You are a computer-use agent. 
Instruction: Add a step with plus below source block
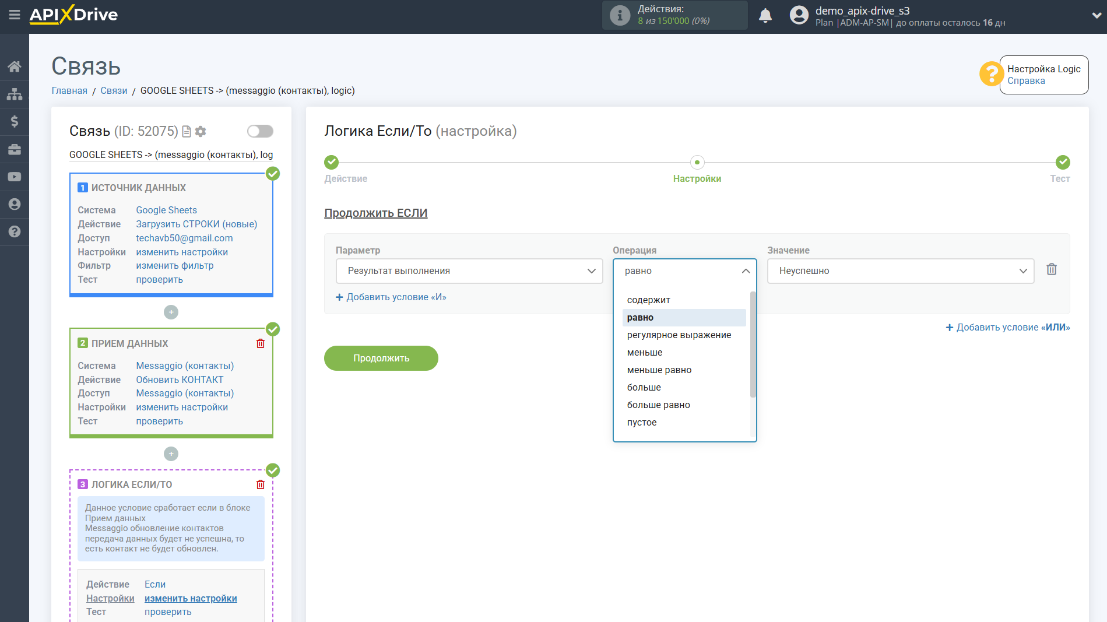(171, 312)
